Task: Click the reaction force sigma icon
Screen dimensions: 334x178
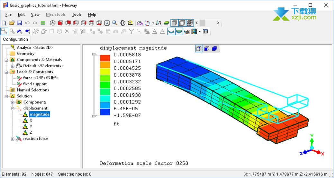Action: 19,139
